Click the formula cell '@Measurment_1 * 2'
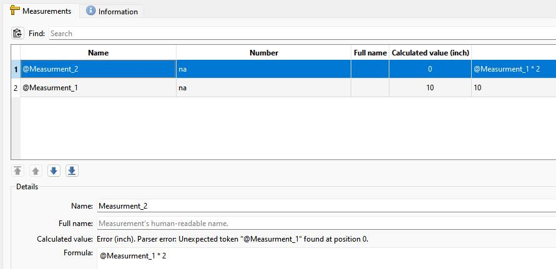556x269 pixels. [x=513, y=69]
